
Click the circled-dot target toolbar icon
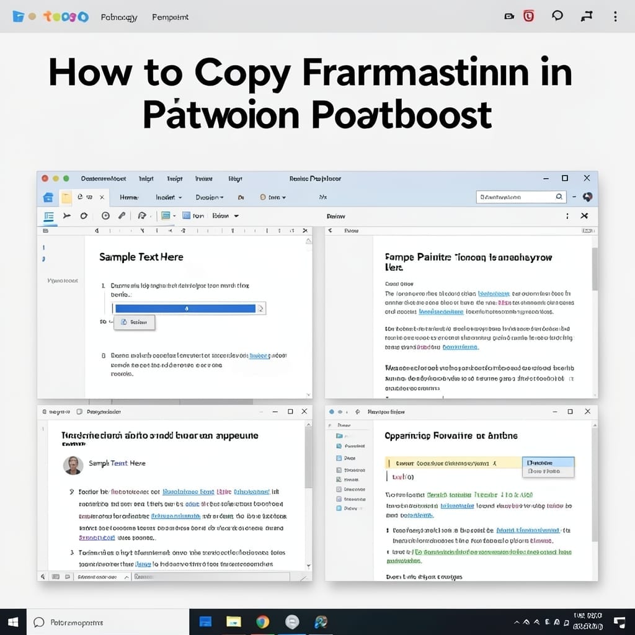coord(105,216)
